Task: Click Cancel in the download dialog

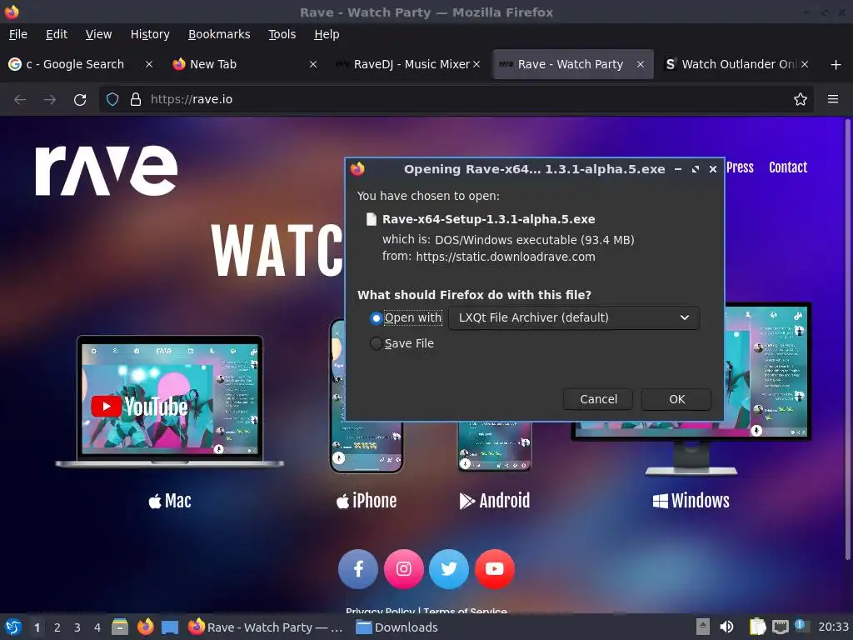Action: 598,399
